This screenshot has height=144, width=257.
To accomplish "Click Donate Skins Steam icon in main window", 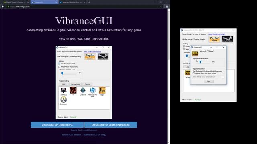I will 227,39.
